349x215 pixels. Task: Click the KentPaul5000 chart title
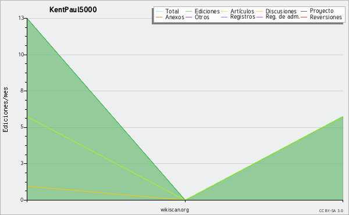point(73,10)
